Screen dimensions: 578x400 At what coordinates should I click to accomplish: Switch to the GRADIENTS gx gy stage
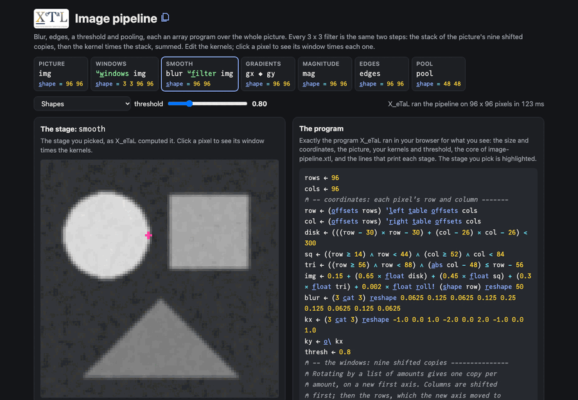coord(268,74)
